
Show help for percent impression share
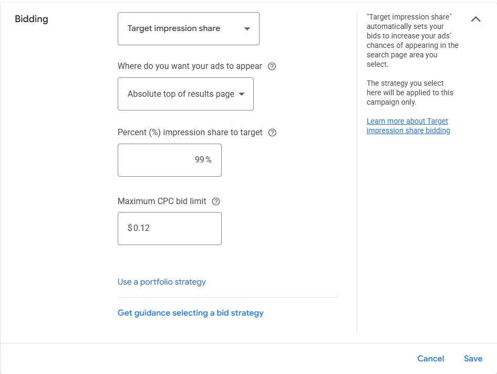click(x=272, y=133)
